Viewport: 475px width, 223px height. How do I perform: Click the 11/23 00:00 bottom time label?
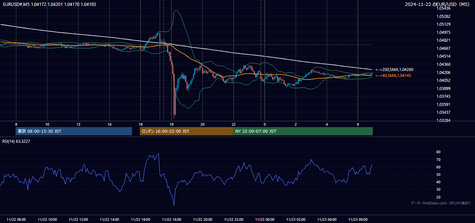[265, 219]
